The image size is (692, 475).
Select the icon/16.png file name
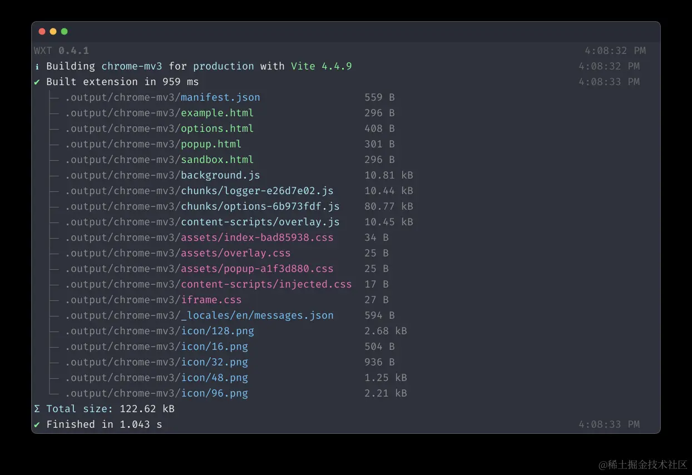click(214, 347)
